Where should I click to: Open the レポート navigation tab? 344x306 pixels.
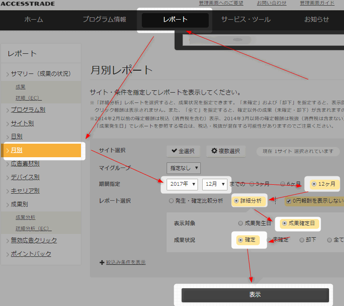(175, 20)
